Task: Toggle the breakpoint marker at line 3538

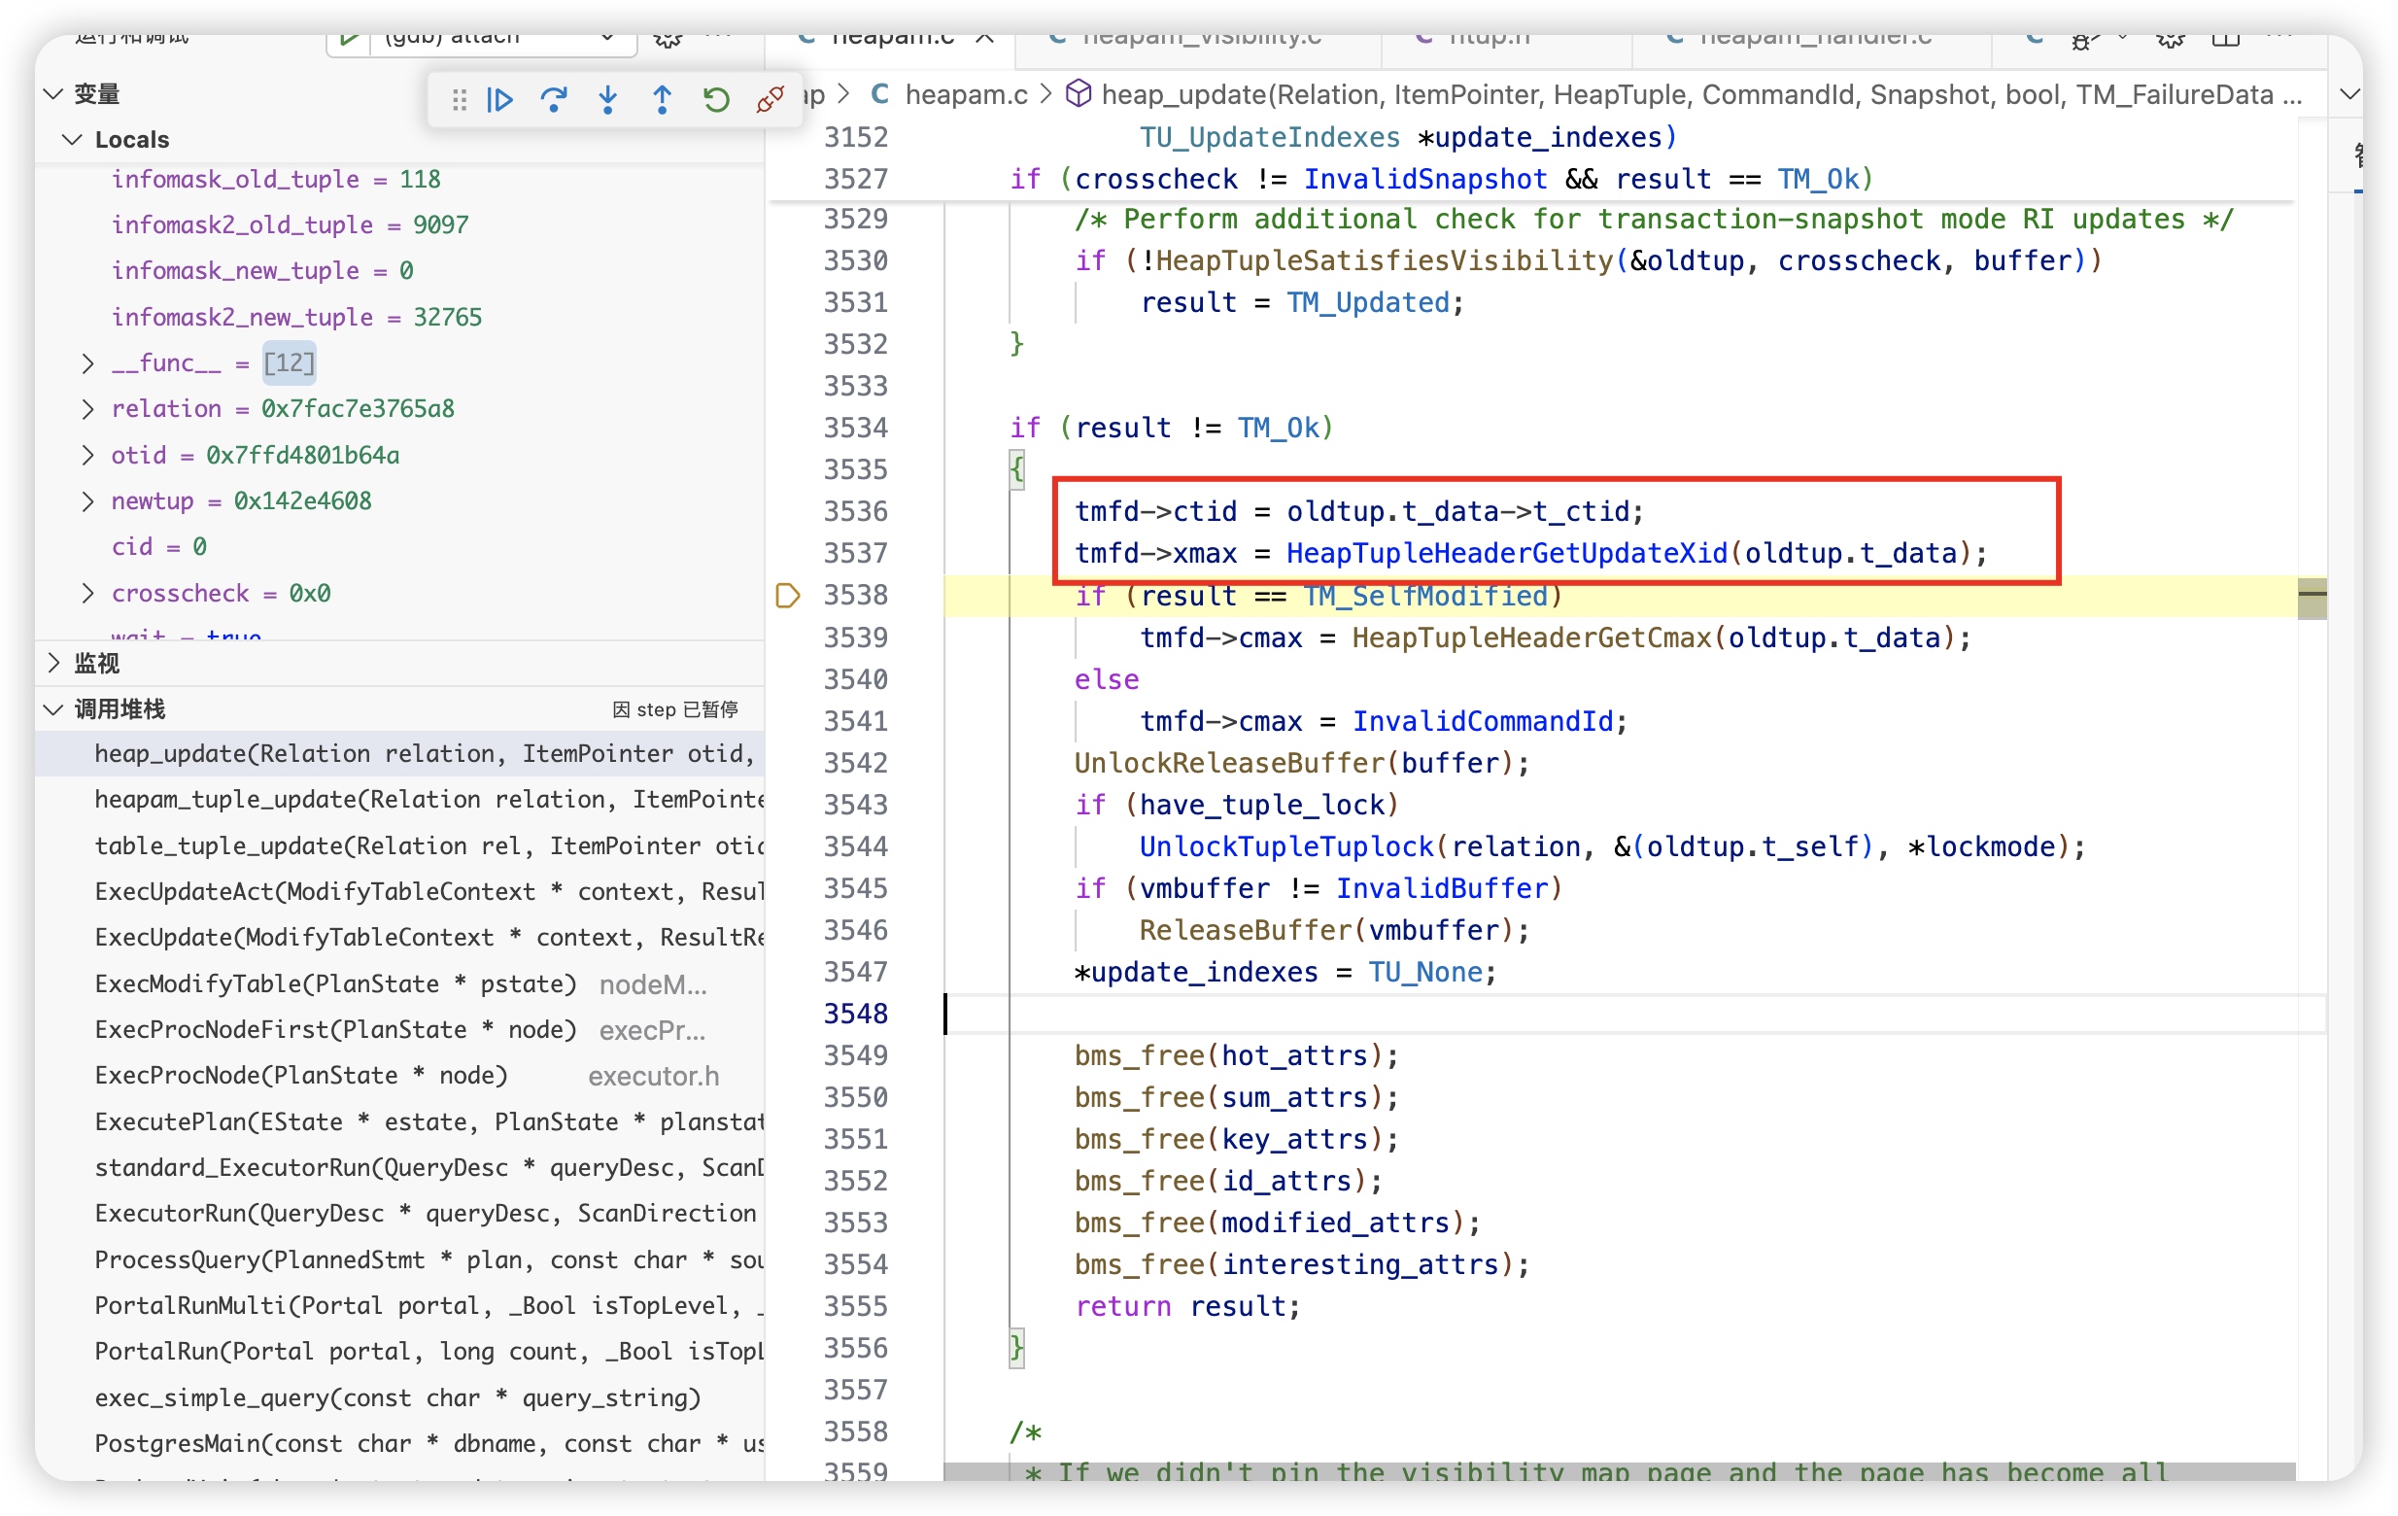Action: 787,596
